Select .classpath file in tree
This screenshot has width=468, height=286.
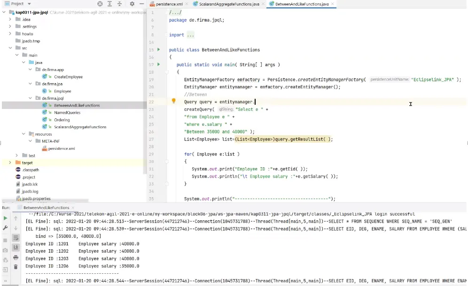click(x=31, y=170)
